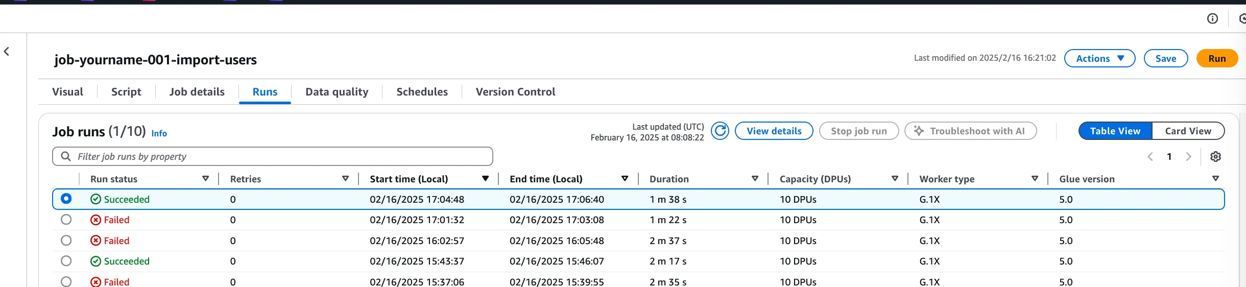1246x287 pixels.
Task: Select the succeeded run started at 15:43:37
Action: (66, 261)
